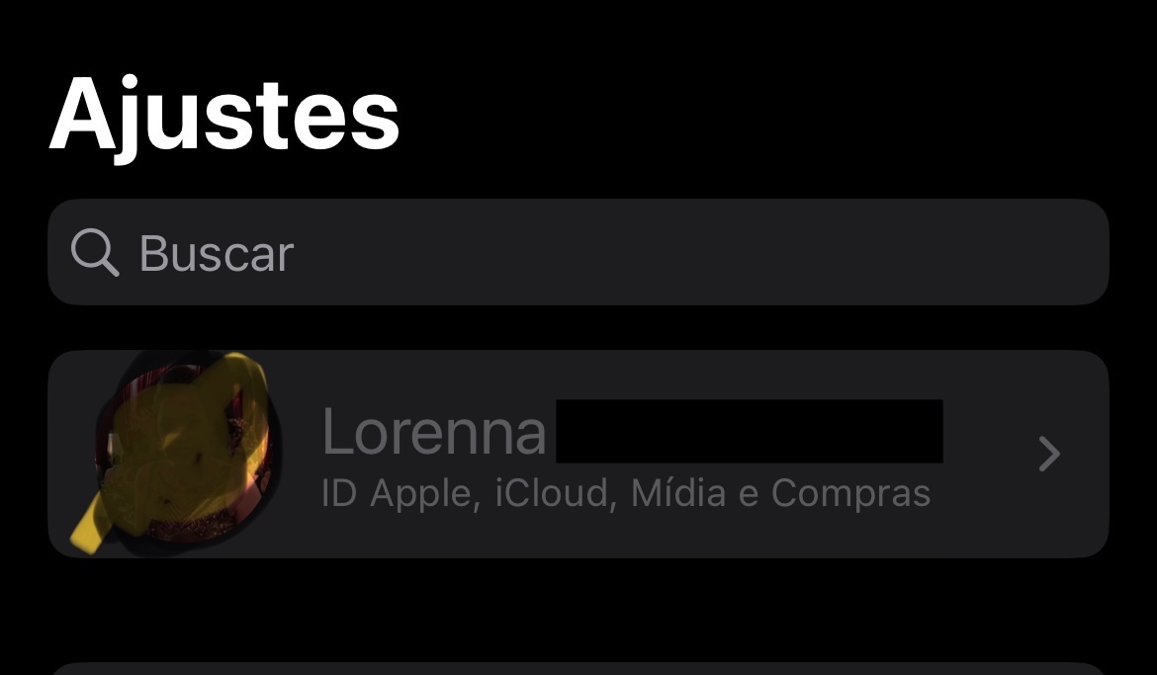Click the empty right side of search bar
1157x675 pixels.
tap(890, 252)
